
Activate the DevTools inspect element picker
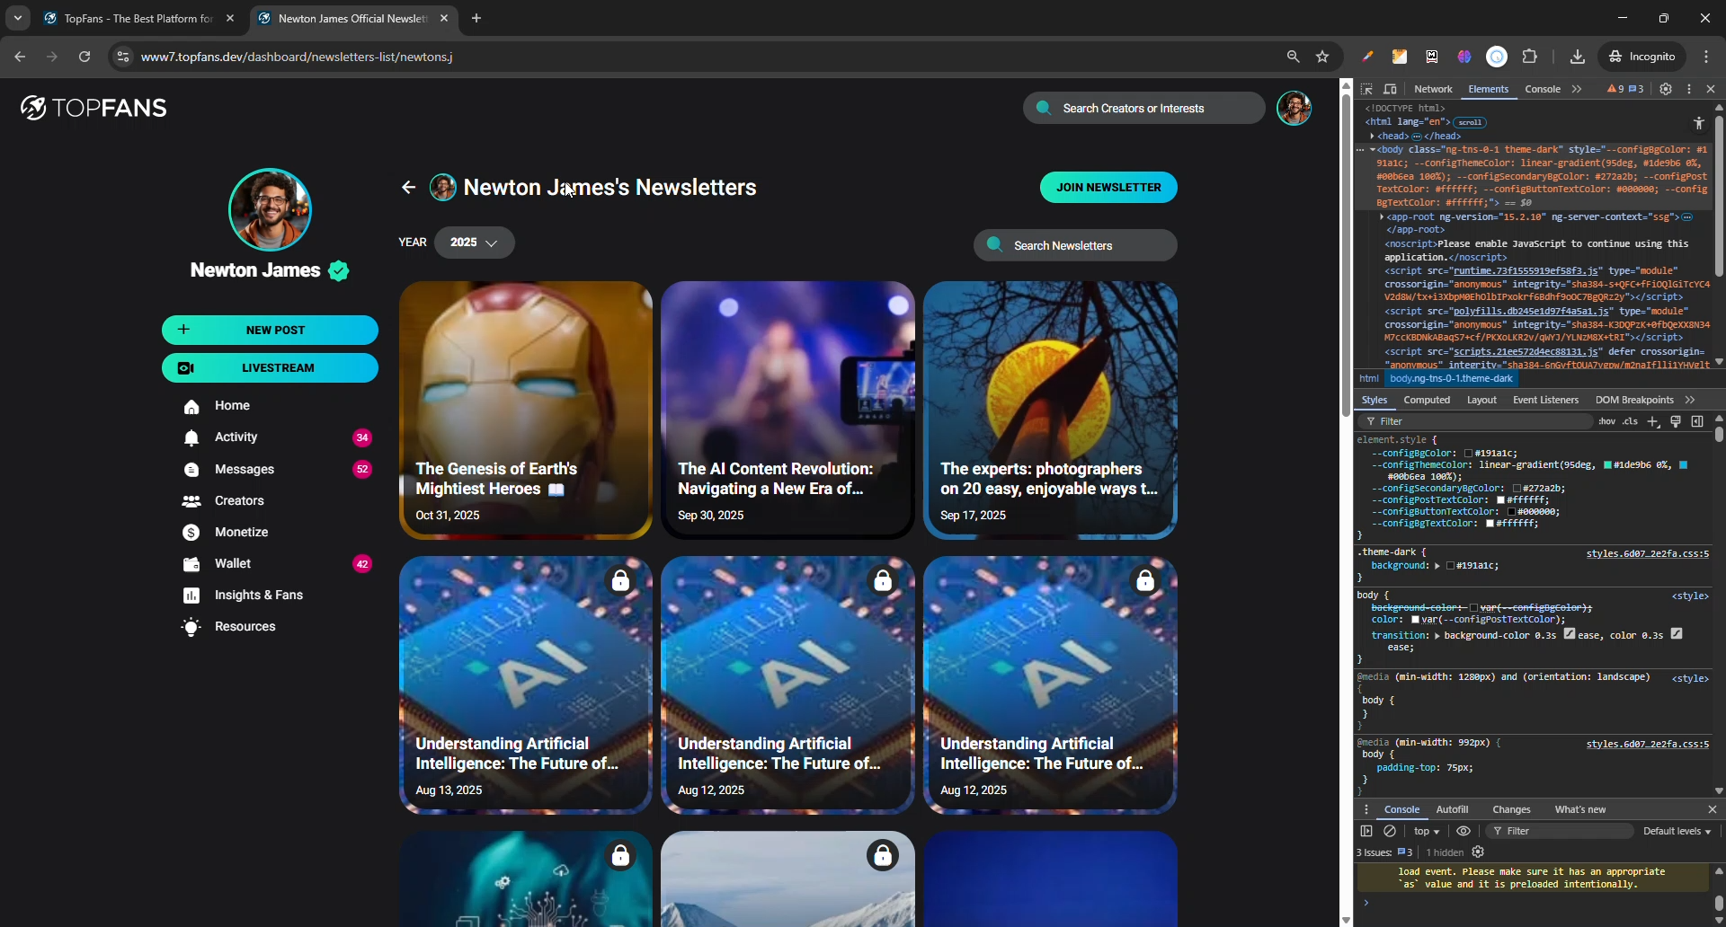point(1367,90)
